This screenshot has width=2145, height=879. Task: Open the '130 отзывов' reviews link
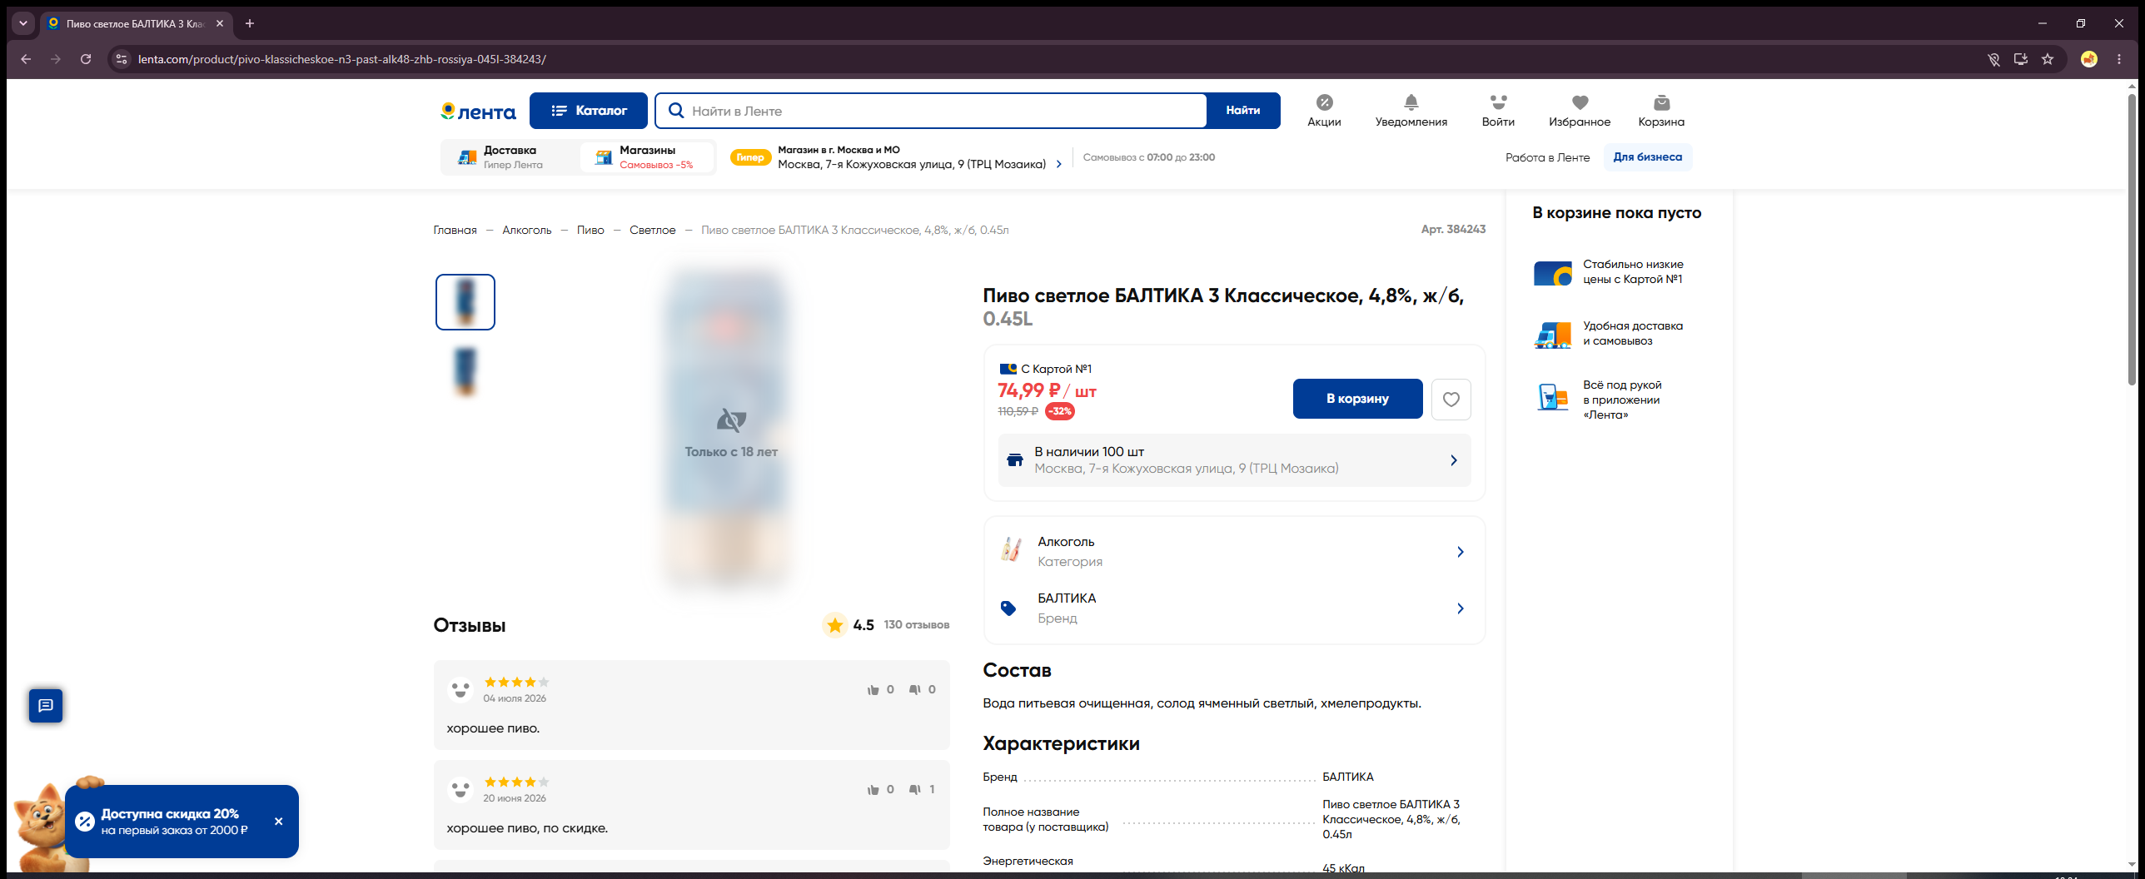pyautogui.click(x=916, y=625)
